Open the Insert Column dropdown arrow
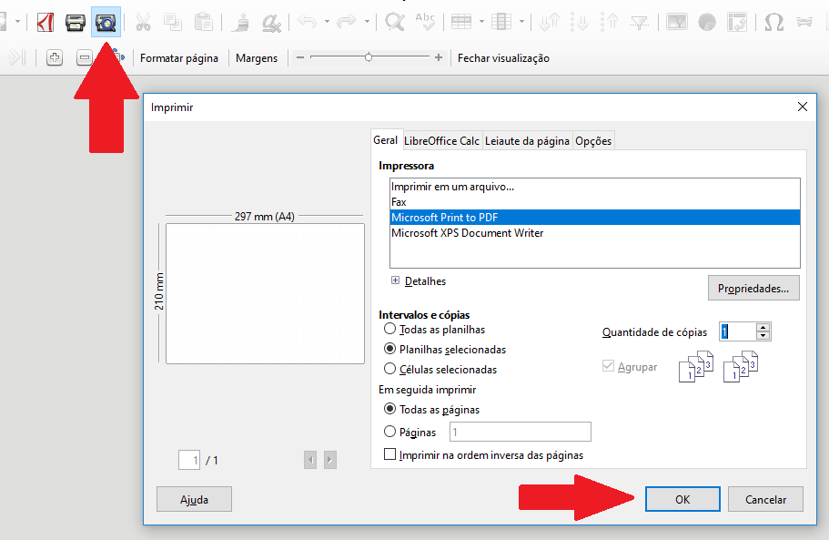The image size is (829, 540). [x=521, y=22]
